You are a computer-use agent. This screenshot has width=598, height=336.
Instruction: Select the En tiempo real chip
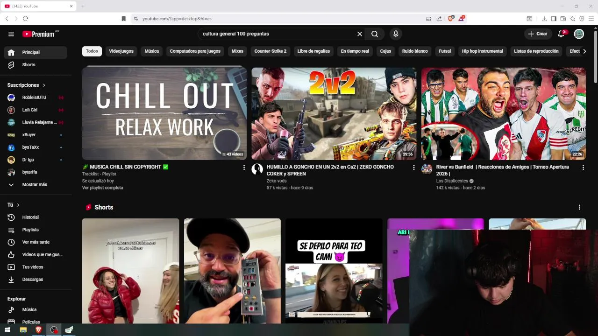point(355,51)
